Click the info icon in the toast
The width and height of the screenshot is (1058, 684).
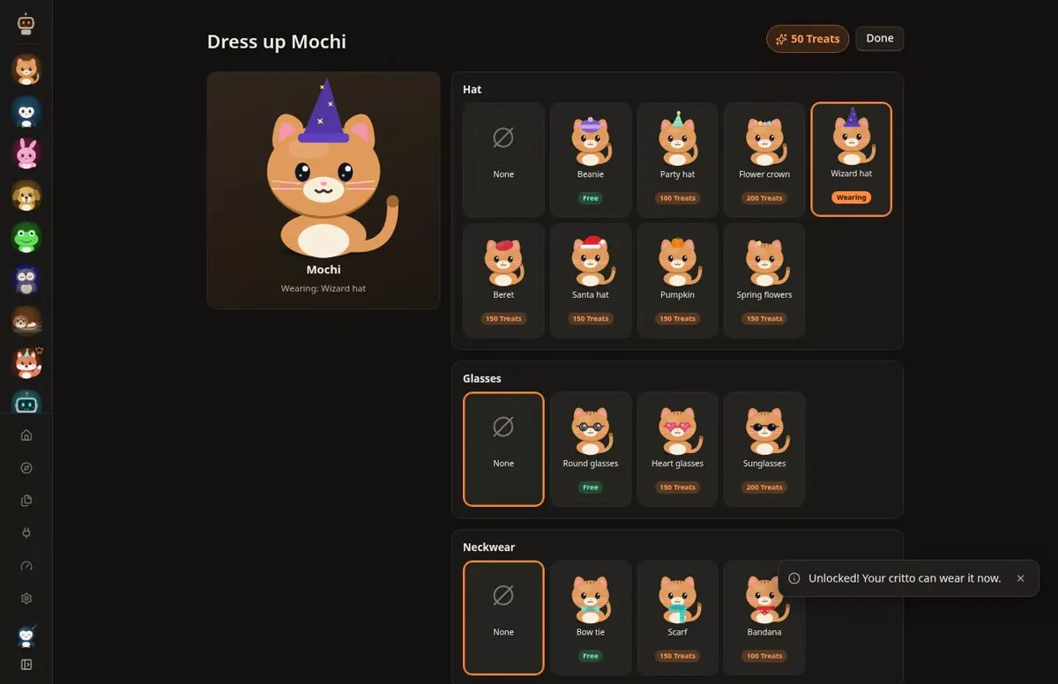tap(794, 578)
